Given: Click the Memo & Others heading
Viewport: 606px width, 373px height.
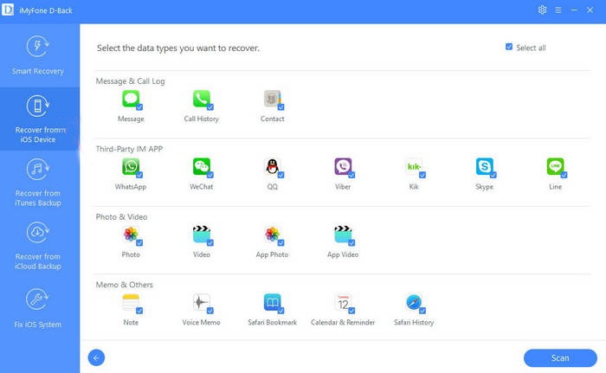Looking at the screenshot, I should [x=124, y=285].
